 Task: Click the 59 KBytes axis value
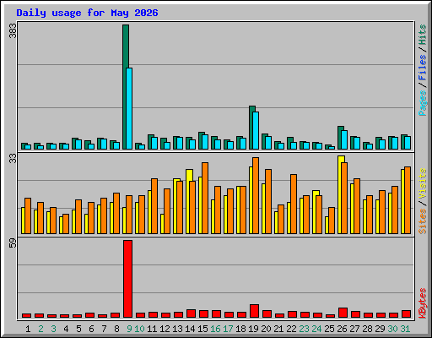coord(13,243)
